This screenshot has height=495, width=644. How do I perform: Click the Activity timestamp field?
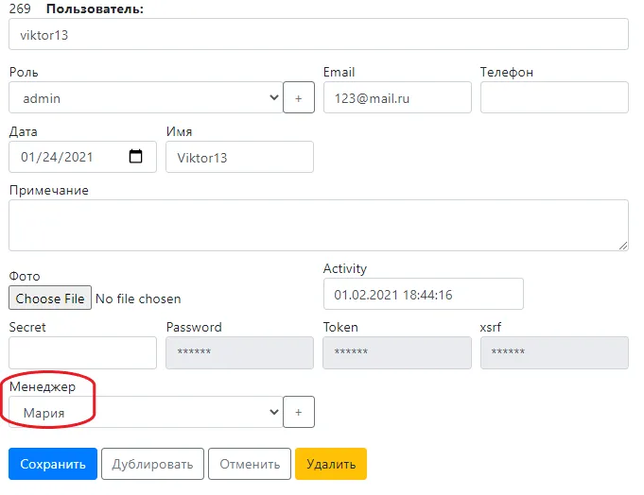coord(424,294)
